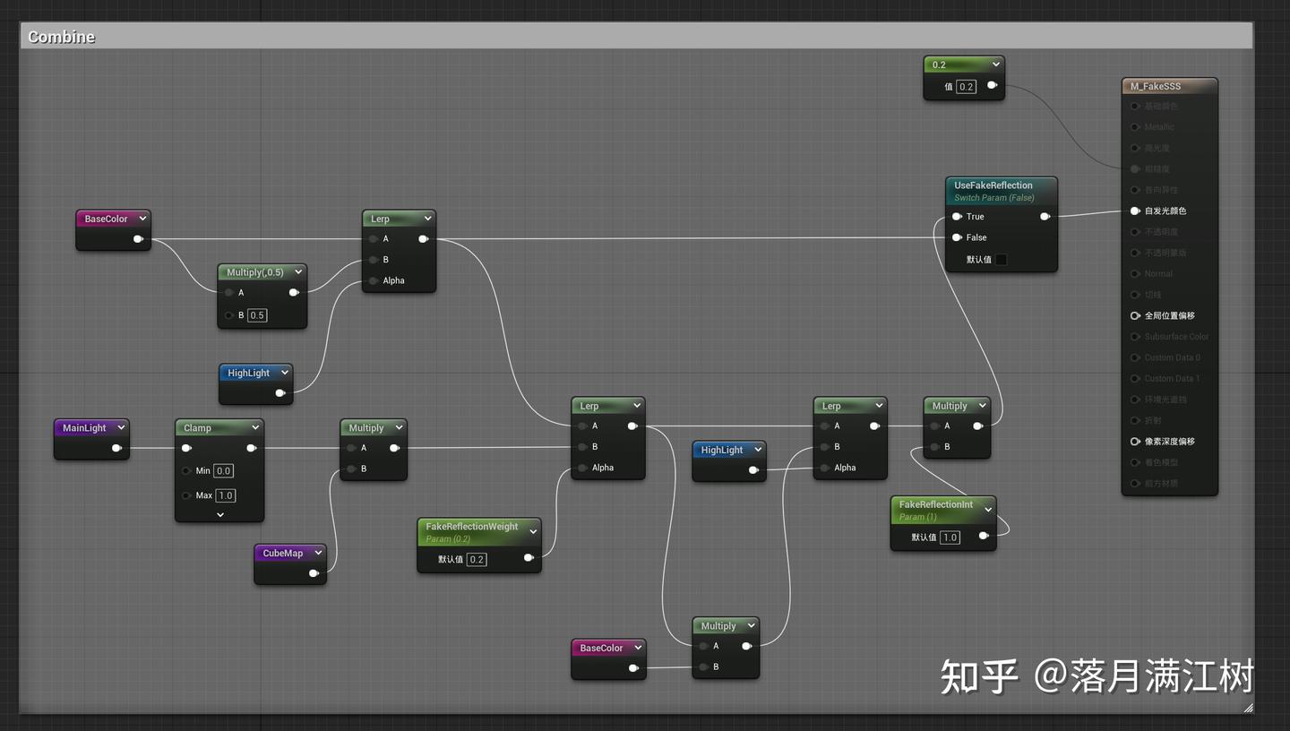Click the 自发光颜色 input pin on M_FakeSSS
Viewport: 1290px width, 731px height.
tap(1135, 211)
